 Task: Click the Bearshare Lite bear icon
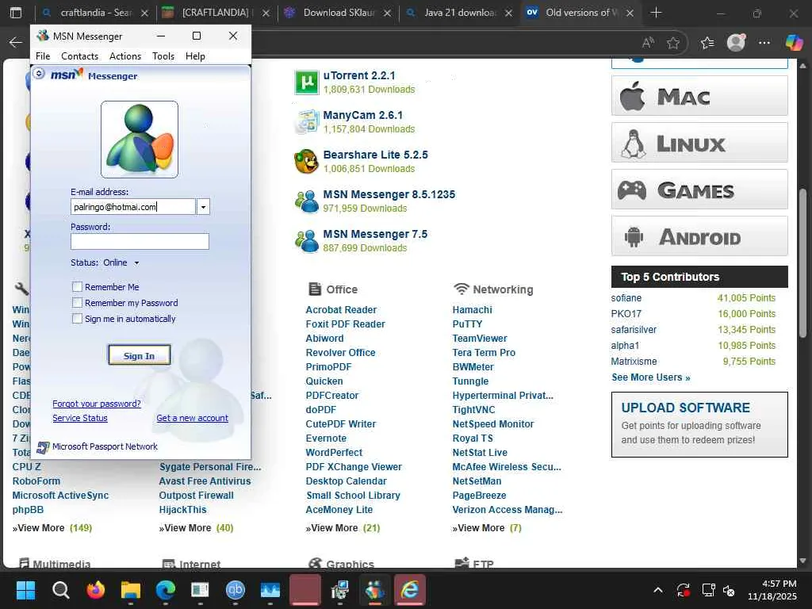coord(307,162)
